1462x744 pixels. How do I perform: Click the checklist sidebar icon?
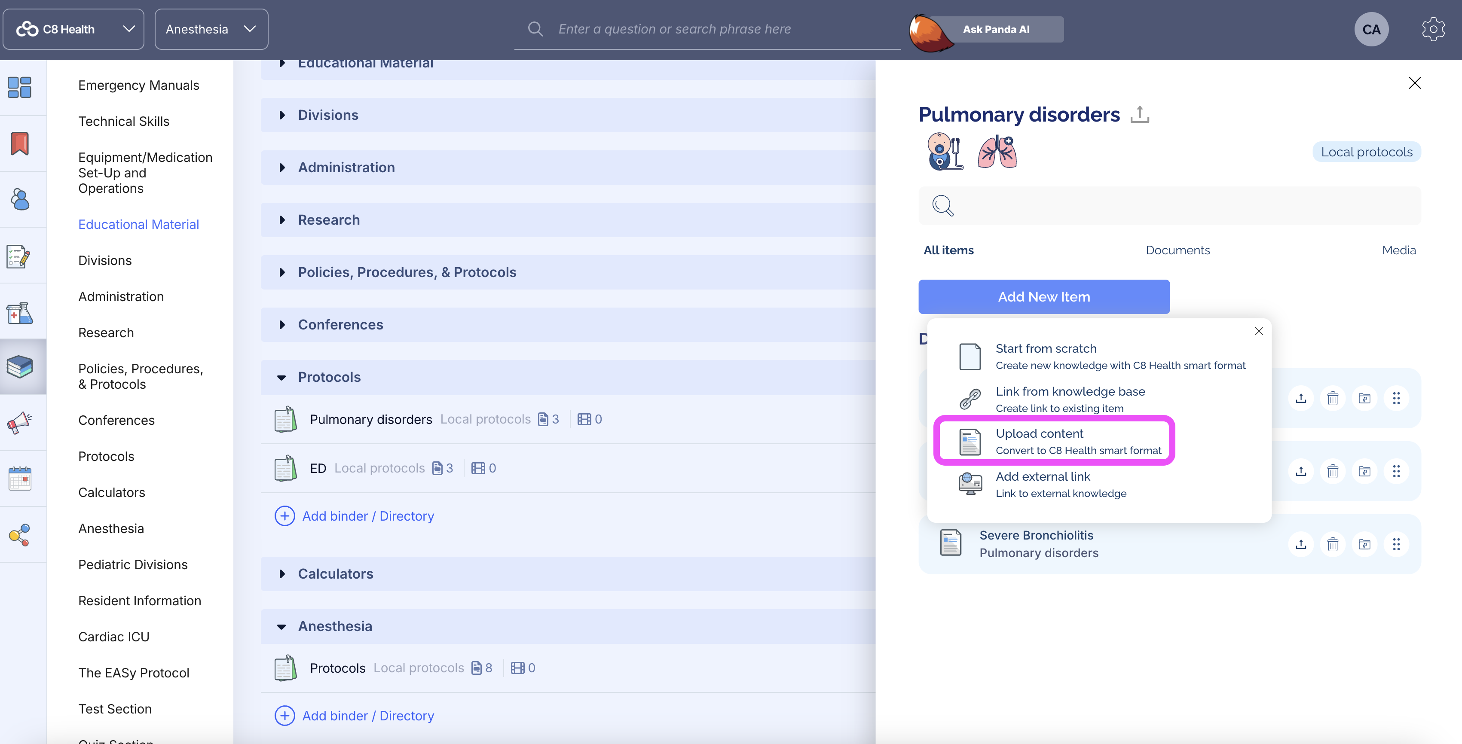click(x=19, y=256)
